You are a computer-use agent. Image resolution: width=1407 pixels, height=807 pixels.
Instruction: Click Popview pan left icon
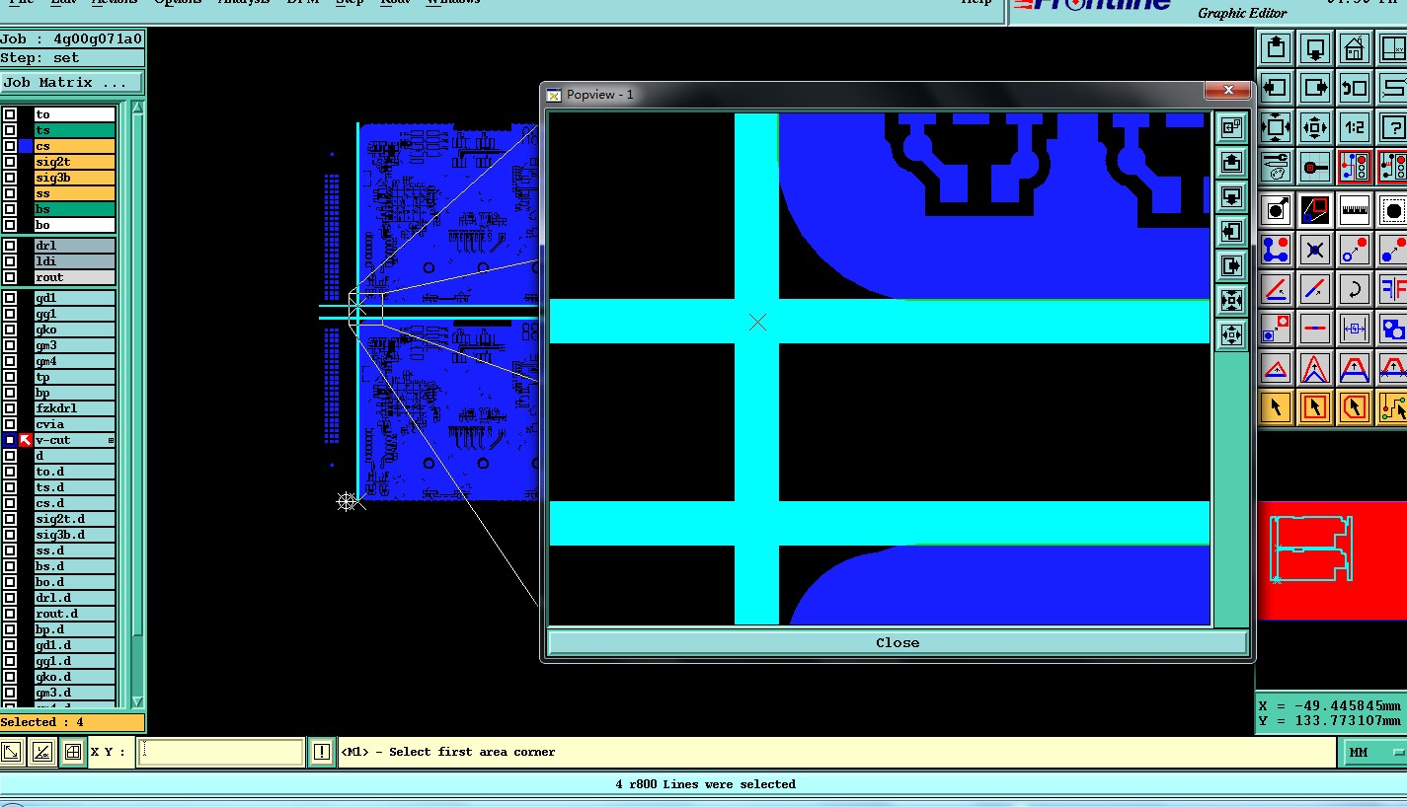coord(1231,231)
